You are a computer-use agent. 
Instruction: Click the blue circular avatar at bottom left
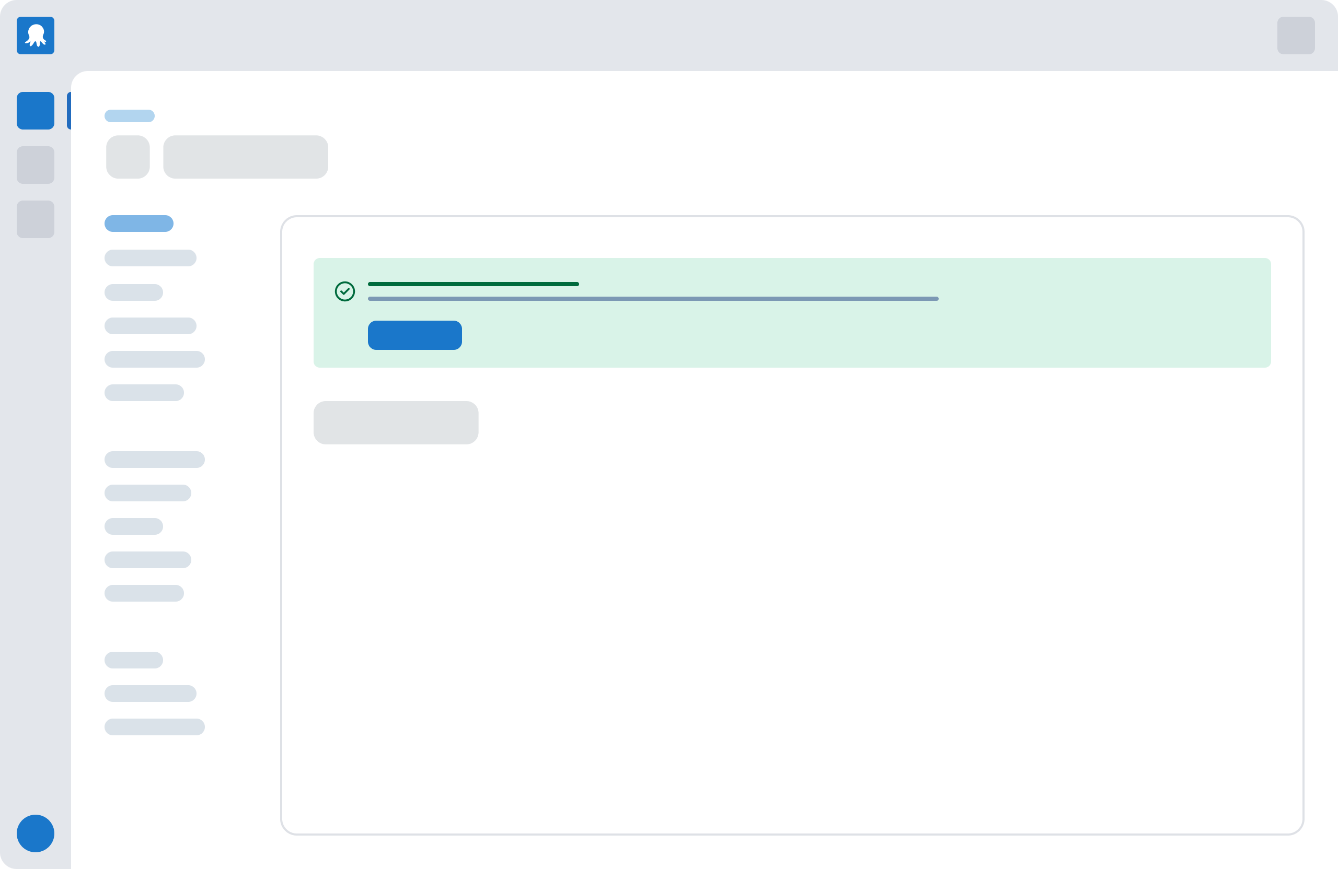[x=36, y=833]
